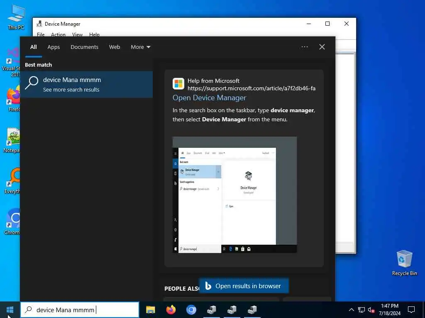Open the 'Open Device Manager' help link
The image size is (425, 318).
[x=209, y=98]
